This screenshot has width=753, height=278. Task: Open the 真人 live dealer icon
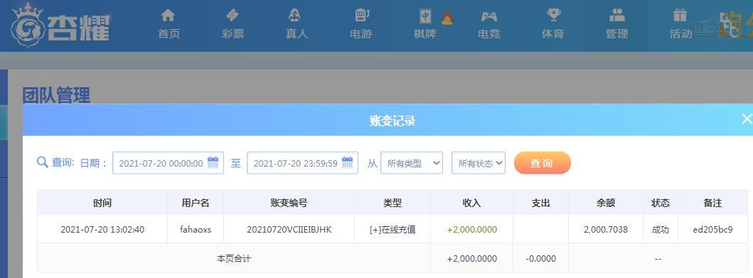click(294, 16)
